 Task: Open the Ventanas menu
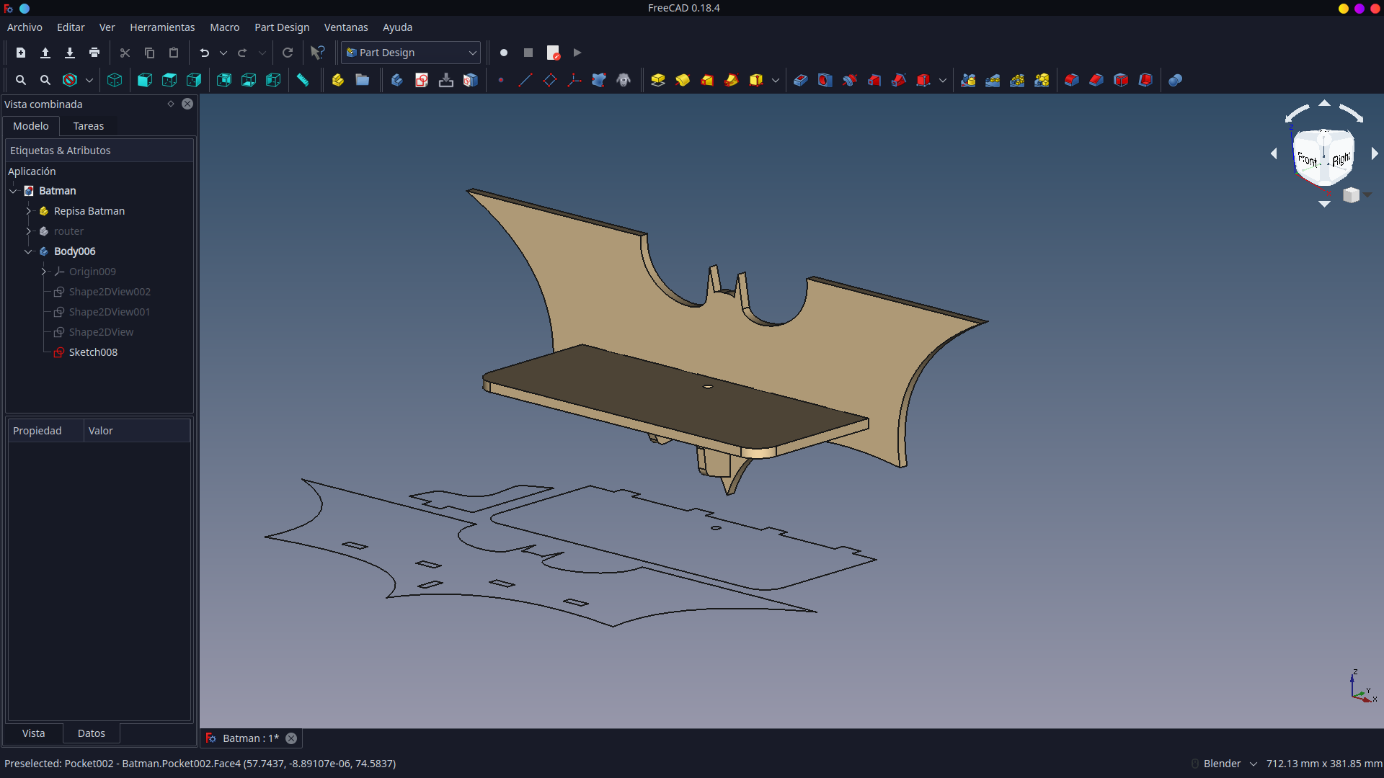(x=346, y=27)
